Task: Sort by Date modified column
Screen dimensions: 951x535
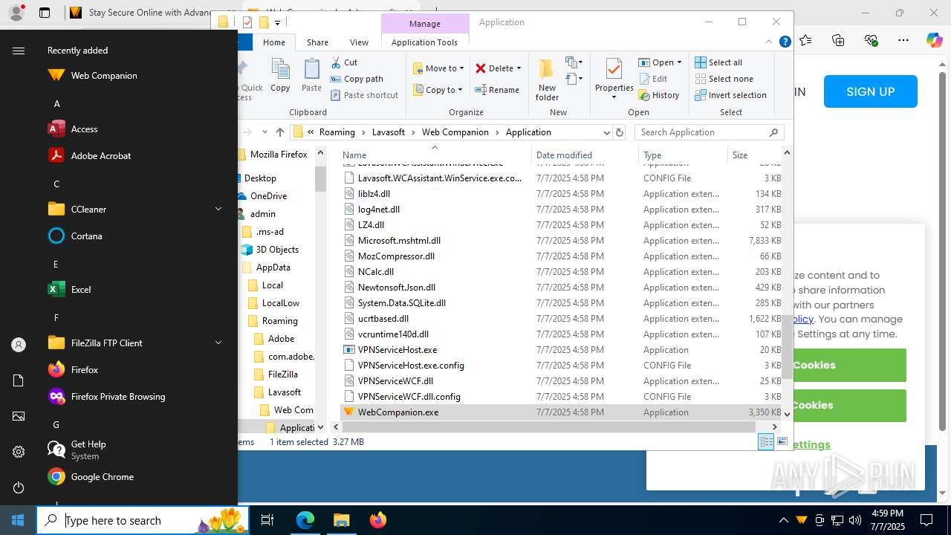Action: point(585,155)
